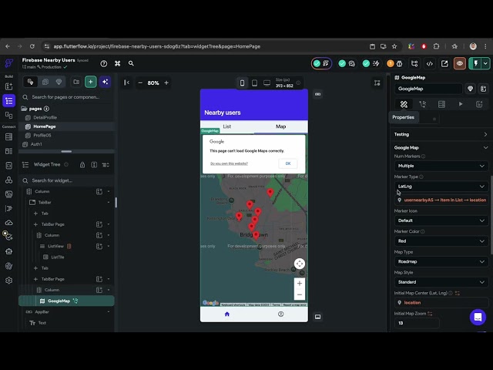Switch to the Map tab in preview

tap(280, 126)
